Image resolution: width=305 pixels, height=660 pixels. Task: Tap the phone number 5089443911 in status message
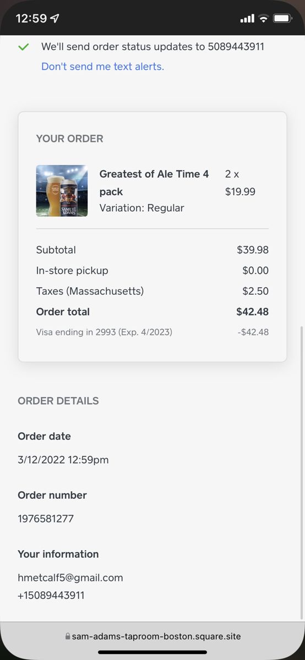click(236, 47)
